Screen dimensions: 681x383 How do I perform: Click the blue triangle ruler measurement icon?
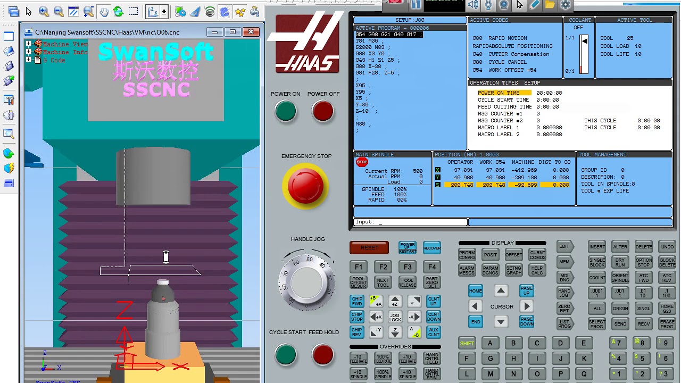[x=195, y=11]
